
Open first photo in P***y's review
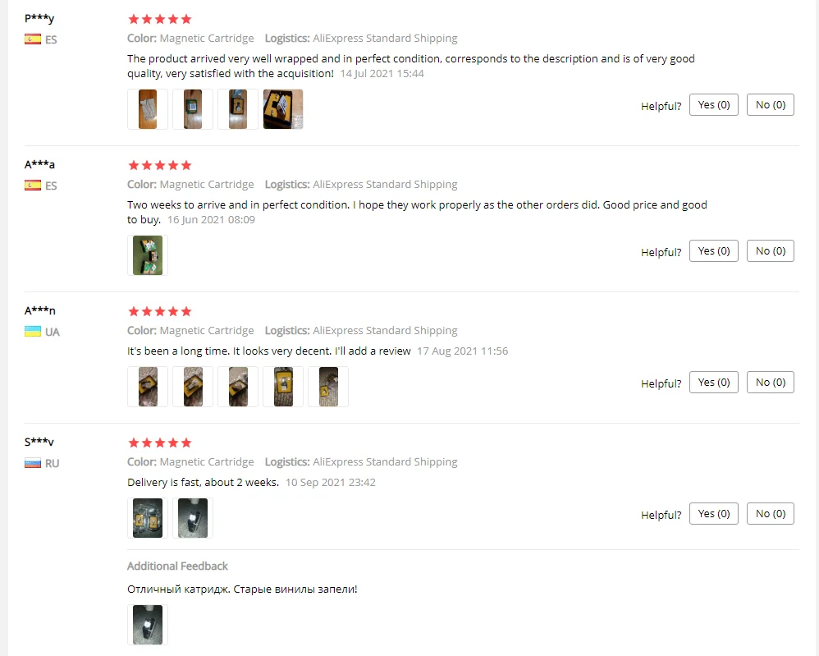coord(147,108)
